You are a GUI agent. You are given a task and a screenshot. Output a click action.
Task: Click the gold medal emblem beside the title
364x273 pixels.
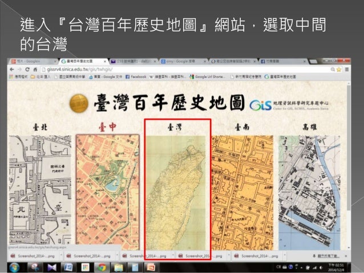click(x=79, y=103)
